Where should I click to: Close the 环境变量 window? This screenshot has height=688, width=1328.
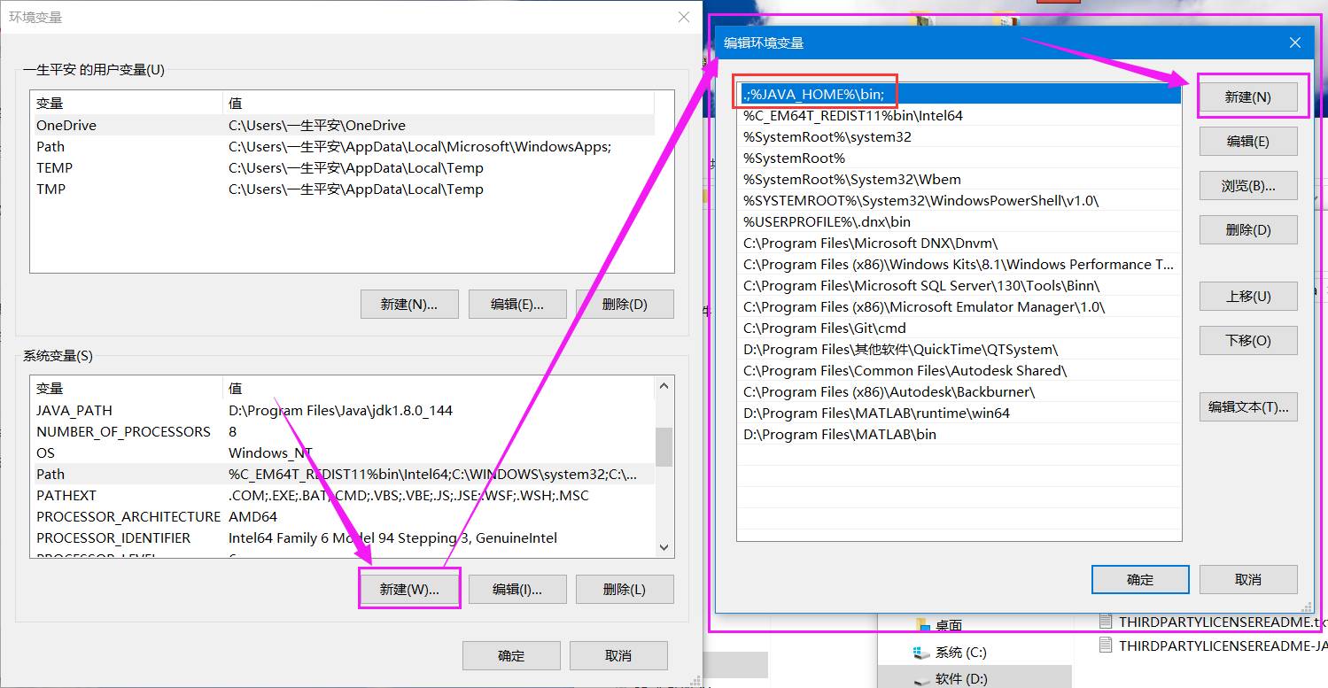tap(683, 17)
